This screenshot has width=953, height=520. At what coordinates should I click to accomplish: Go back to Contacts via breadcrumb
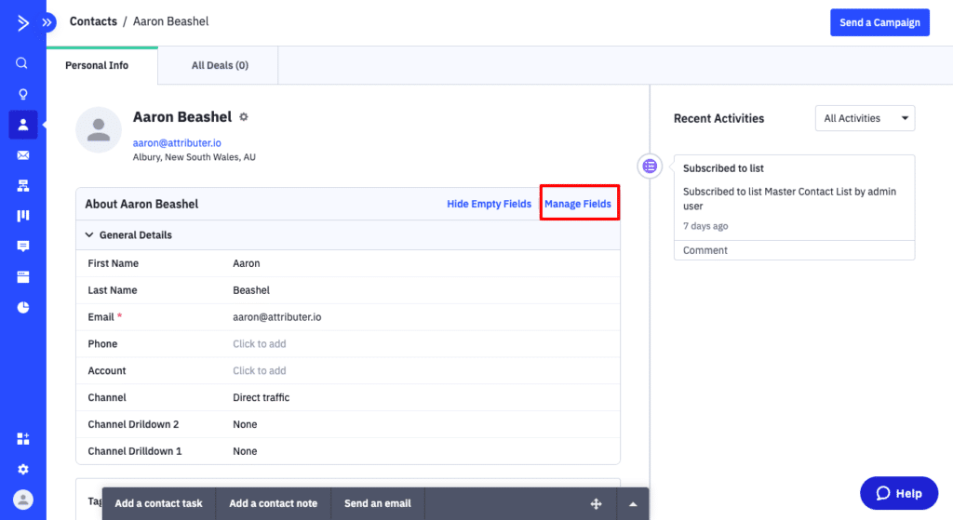tap(93, 21)
